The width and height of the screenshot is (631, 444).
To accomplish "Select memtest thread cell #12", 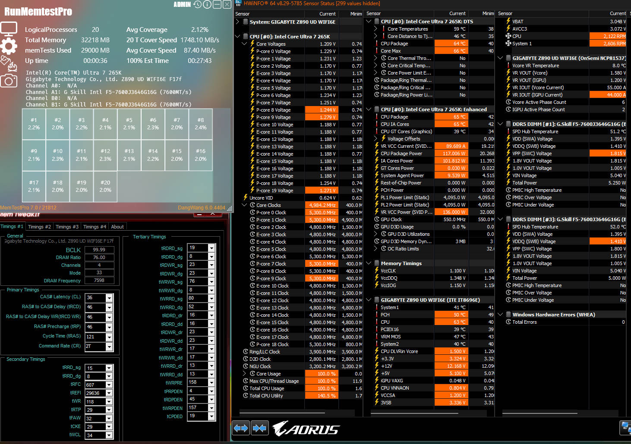I will (105, 155).
